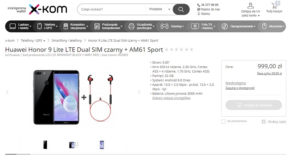Expand Telefony i GPS breadcrumb dropdown
The width and height of the screenshot is (296, 156).
[x=45, y=41]
